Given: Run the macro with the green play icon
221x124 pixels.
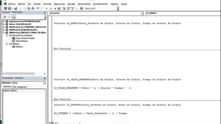Looking at the screenshot, I should [x=47, y=8].
